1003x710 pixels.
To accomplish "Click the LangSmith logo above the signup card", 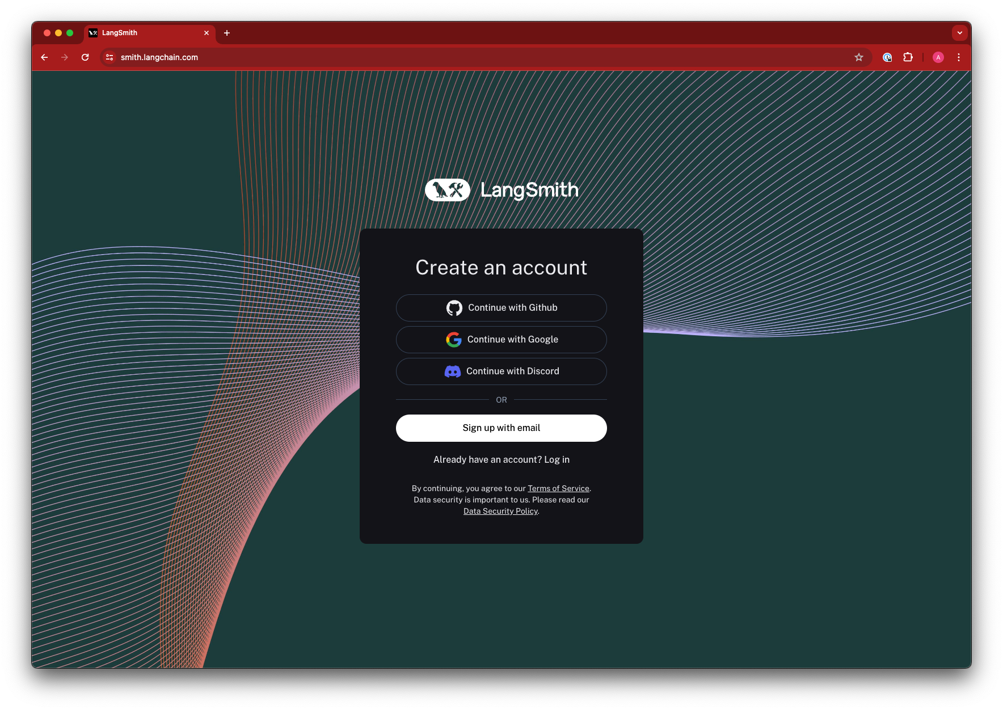I will (x=501, y=190).
